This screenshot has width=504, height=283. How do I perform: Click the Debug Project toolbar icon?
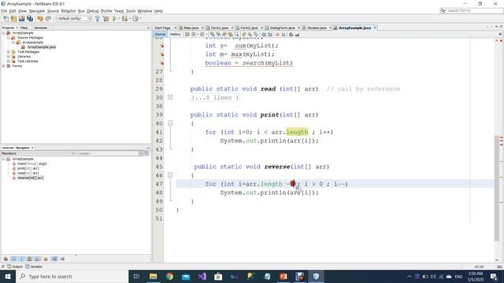point(124,19)
